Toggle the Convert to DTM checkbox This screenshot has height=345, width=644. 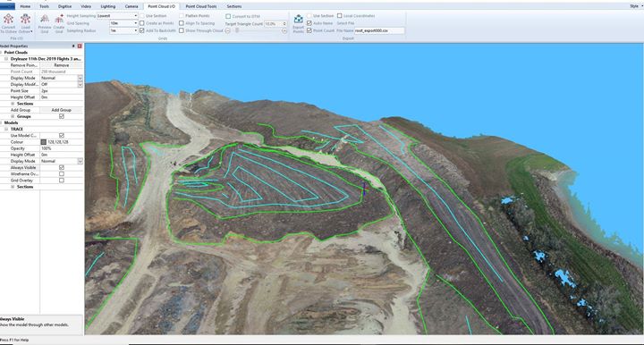(228, 16)
